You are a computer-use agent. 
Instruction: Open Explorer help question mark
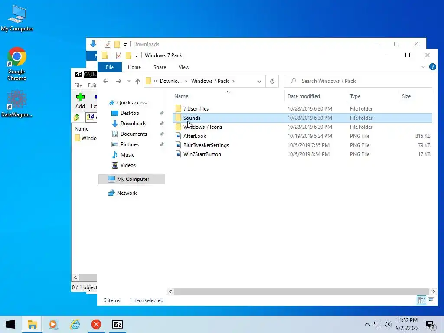pos(432,67)
